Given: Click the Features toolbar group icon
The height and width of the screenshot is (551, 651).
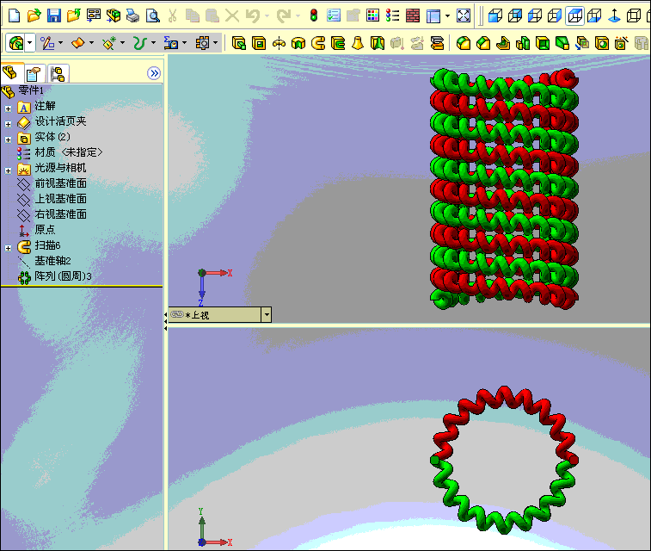Looking at the screenshot, I should click(x=16, y=43).
